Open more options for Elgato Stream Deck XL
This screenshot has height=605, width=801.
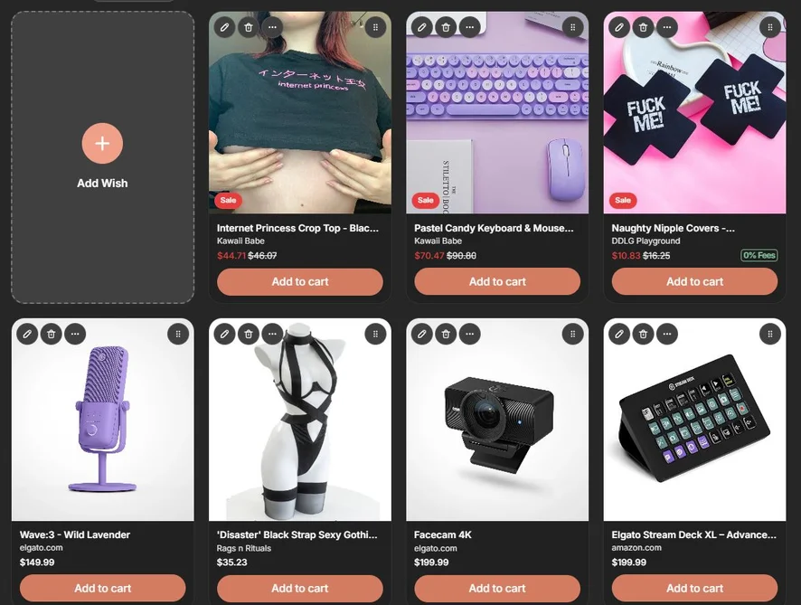[x=666, y=334]
